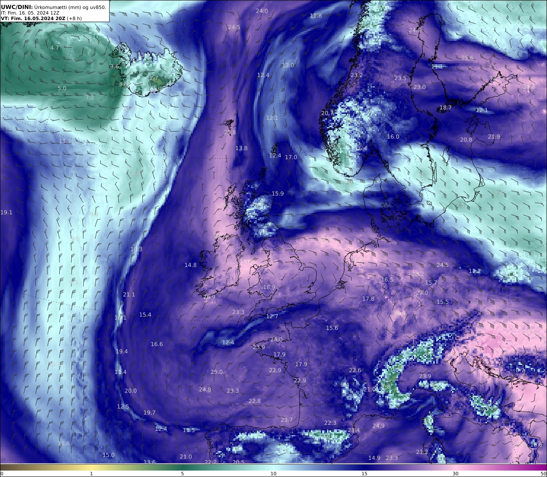
Task: Click the 12.0 value over the Norwegian Sea
Action: pyautogui.click(x=288, y=65)
